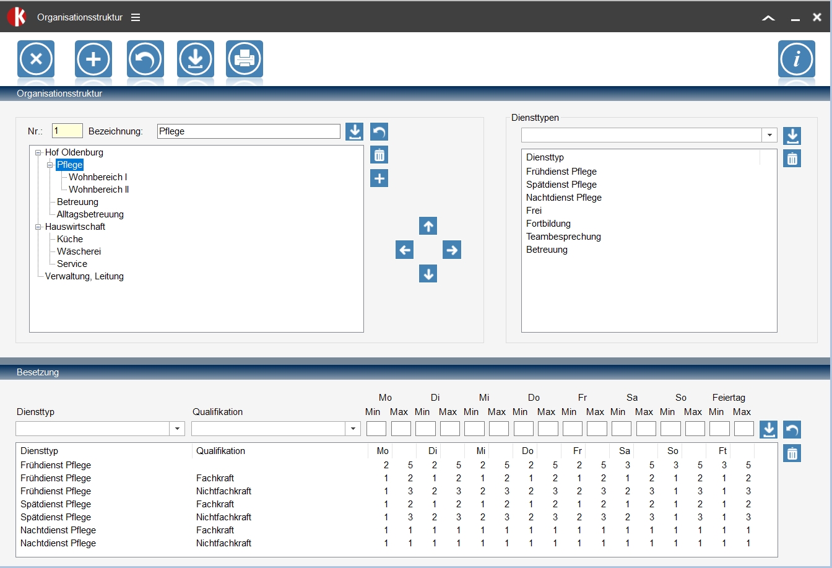Click the undo toolbar button

coord(145,59)
